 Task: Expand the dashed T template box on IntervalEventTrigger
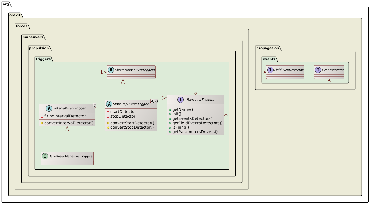pyautogui.click(x=95, y=105)
